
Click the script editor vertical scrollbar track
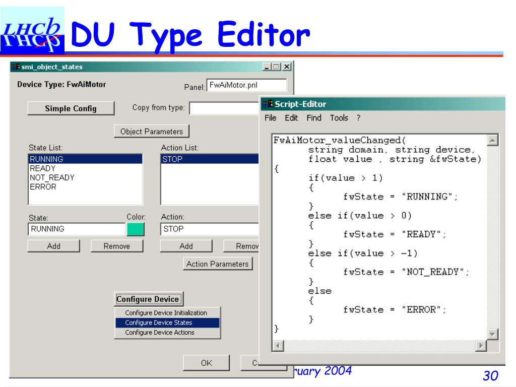[492, 237]
